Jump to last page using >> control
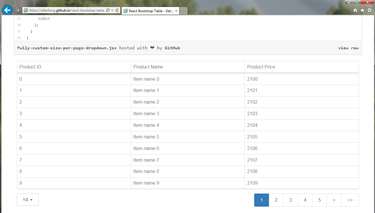375x213 pixels. click(x=350, y=200)
